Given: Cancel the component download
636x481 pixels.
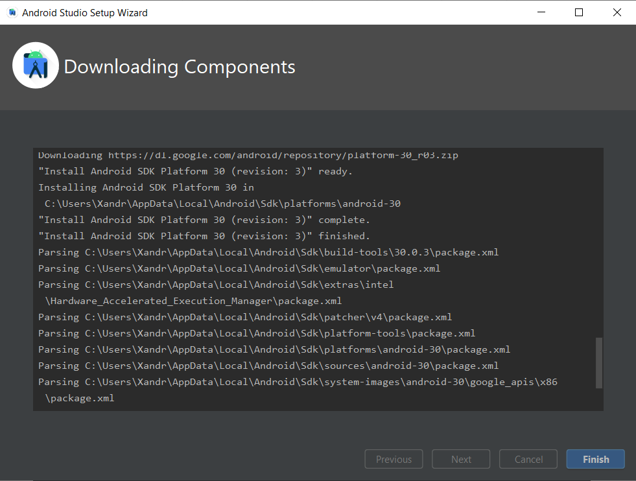Looking at the screenshot, I should pyautogui.click(x=528, y=459).
